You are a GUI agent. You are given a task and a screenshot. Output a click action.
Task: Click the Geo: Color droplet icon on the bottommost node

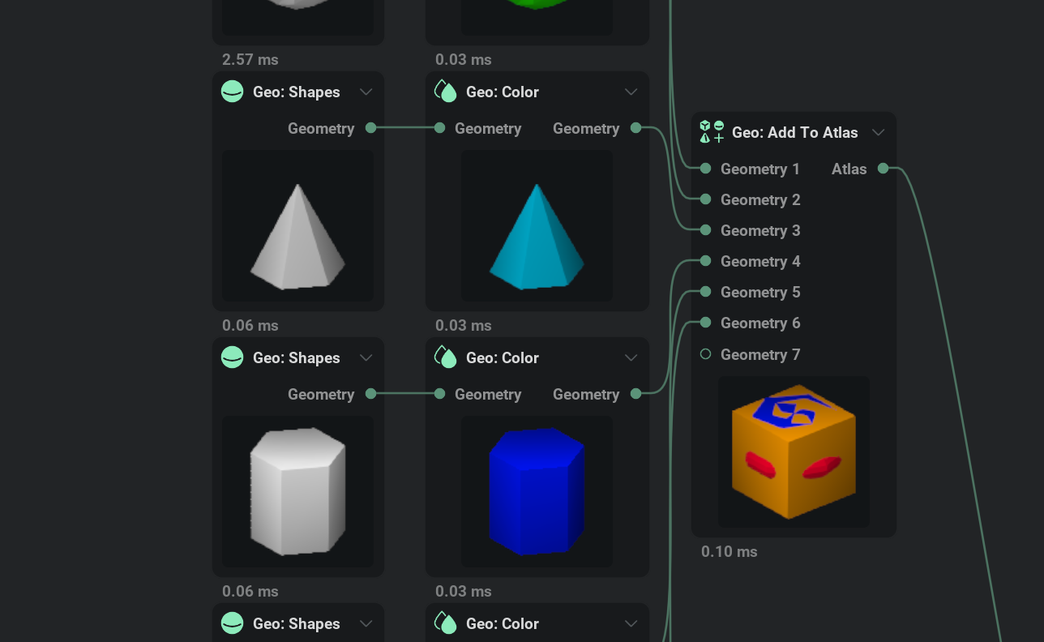pyautogui.click(x=446, y=623)
